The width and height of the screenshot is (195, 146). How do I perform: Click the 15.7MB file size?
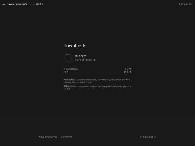tap(128, 69)
